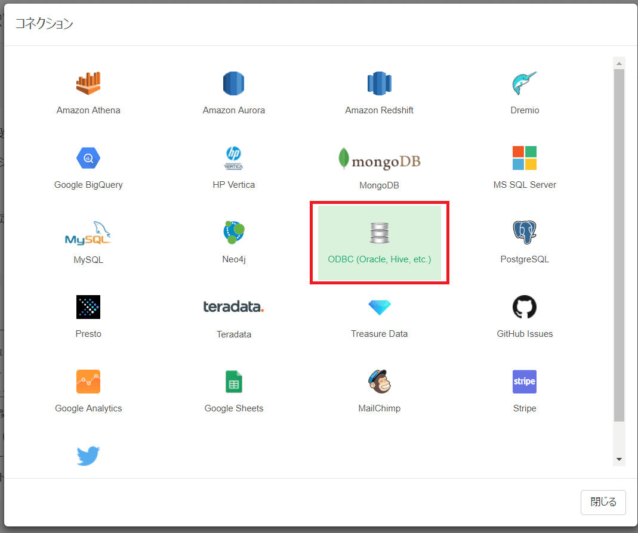Select the Stripe icon
Screen dimensions: 638x533
coord(525,382)
